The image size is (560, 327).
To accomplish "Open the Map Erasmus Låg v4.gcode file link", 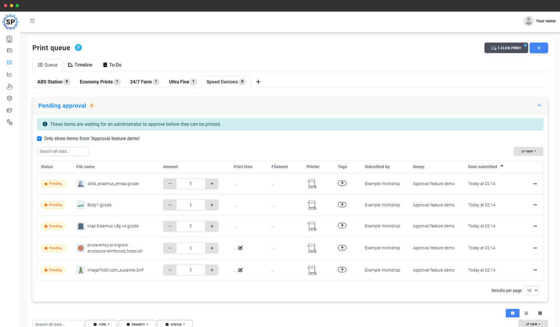I will 113,226.
